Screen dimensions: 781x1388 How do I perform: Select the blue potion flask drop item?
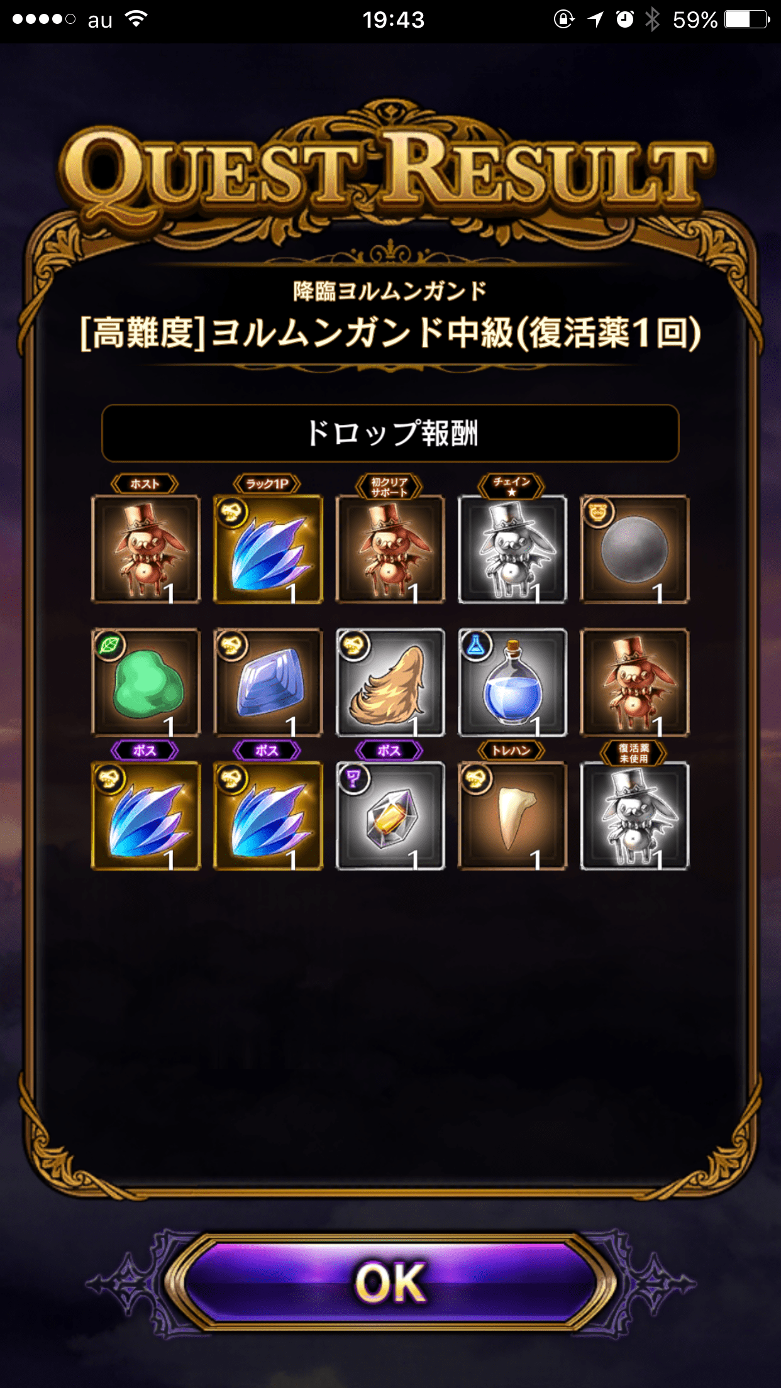click(x=512, y=682)
